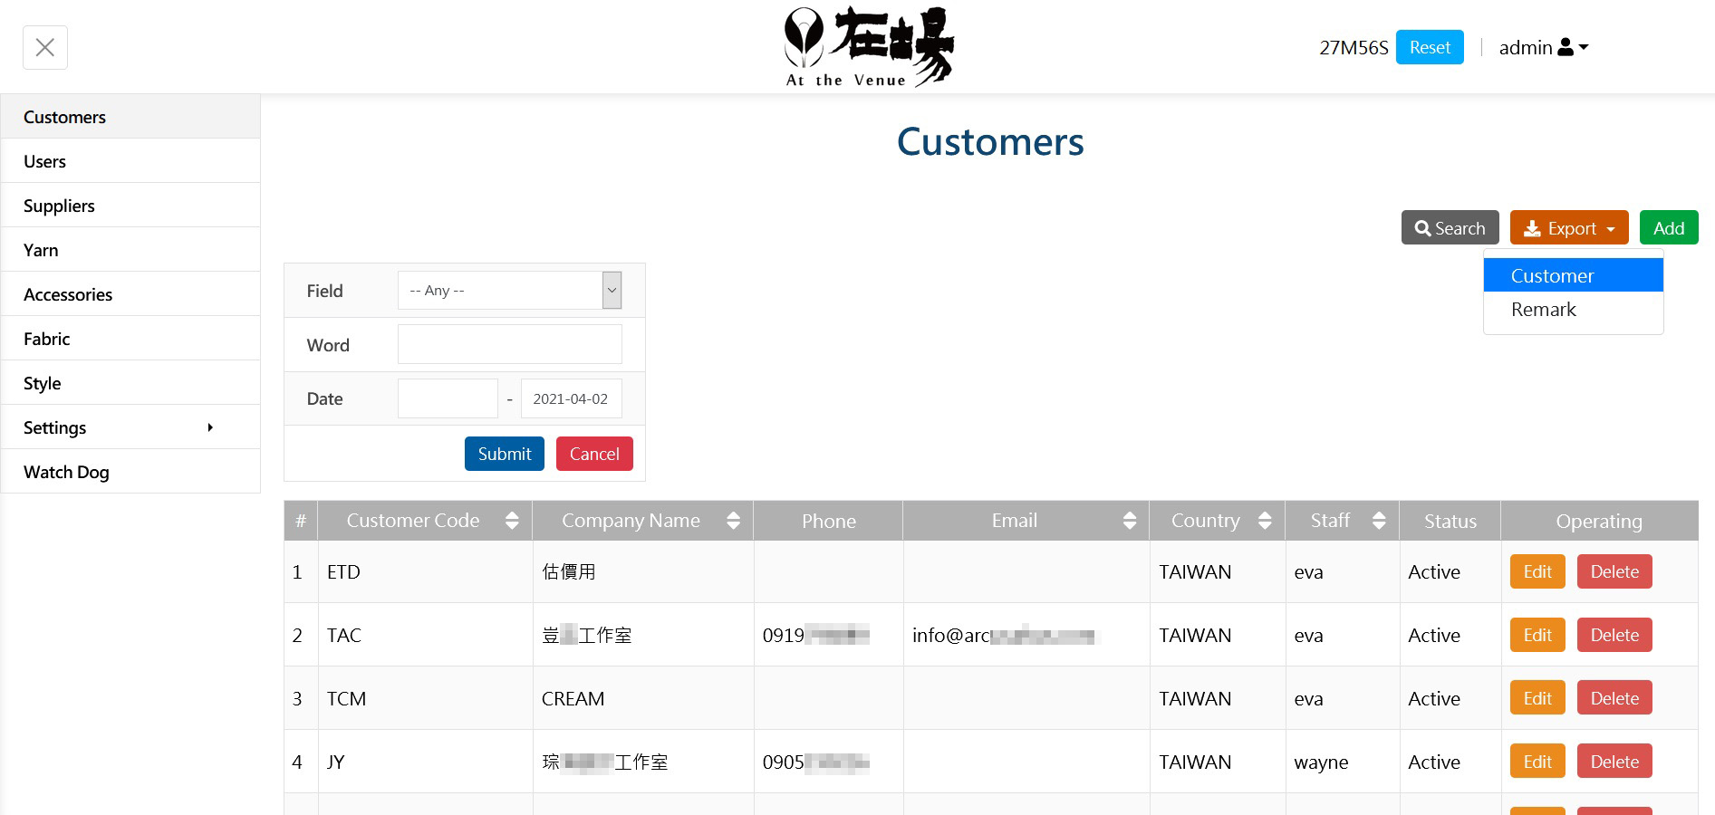
Task: Expand the admin user menu
Action: coord(1544,47)
